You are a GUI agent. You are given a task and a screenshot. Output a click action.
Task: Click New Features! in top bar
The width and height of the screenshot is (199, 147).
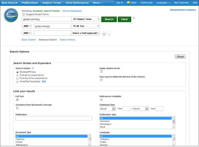(181, 3)
